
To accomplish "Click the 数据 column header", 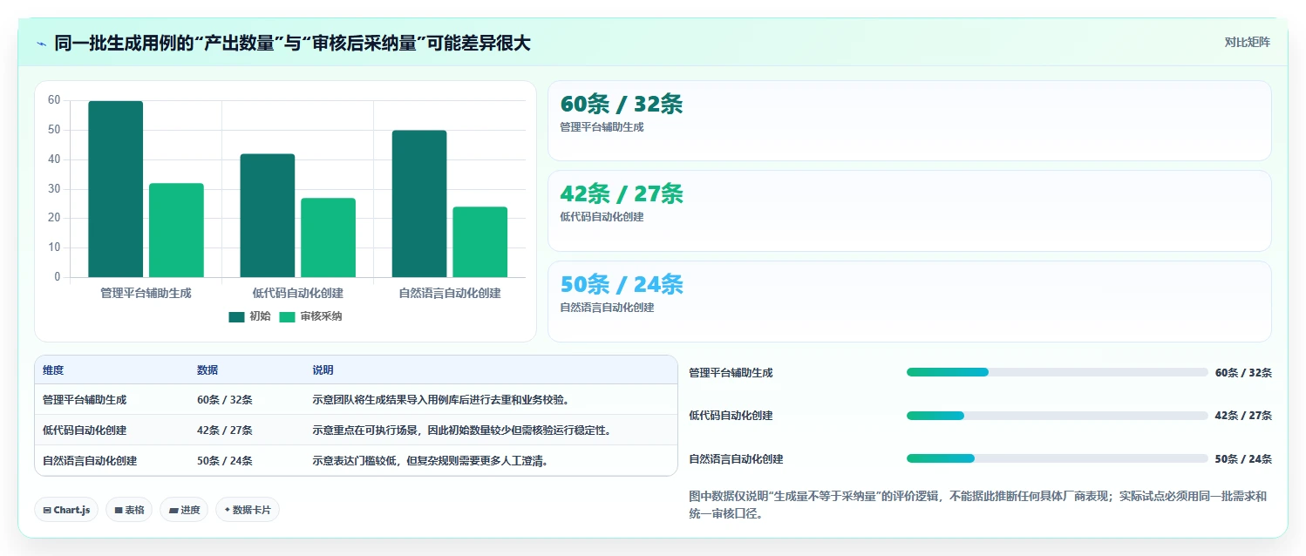I will 207,370.
